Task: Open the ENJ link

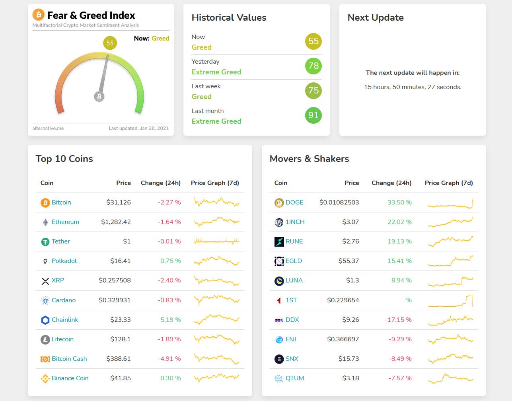Action: [x=291, y=339]
